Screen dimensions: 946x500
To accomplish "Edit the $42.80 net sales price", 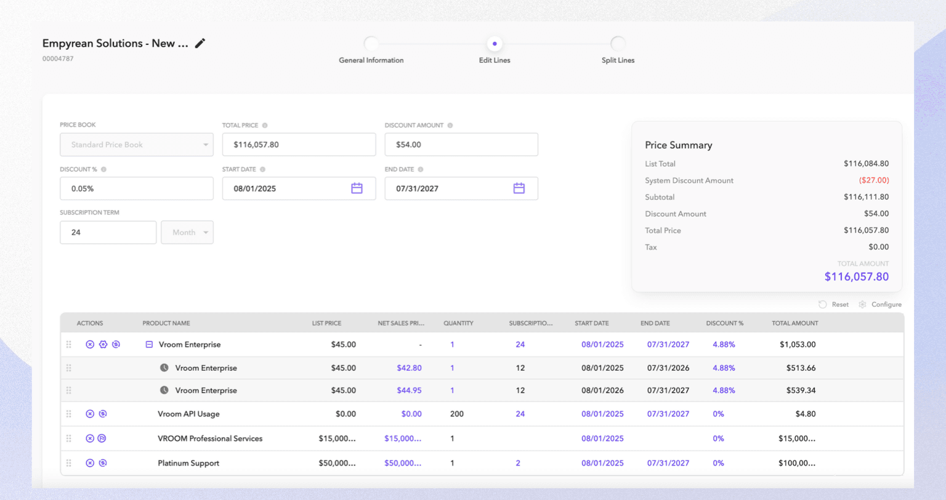I will [409, 368].
